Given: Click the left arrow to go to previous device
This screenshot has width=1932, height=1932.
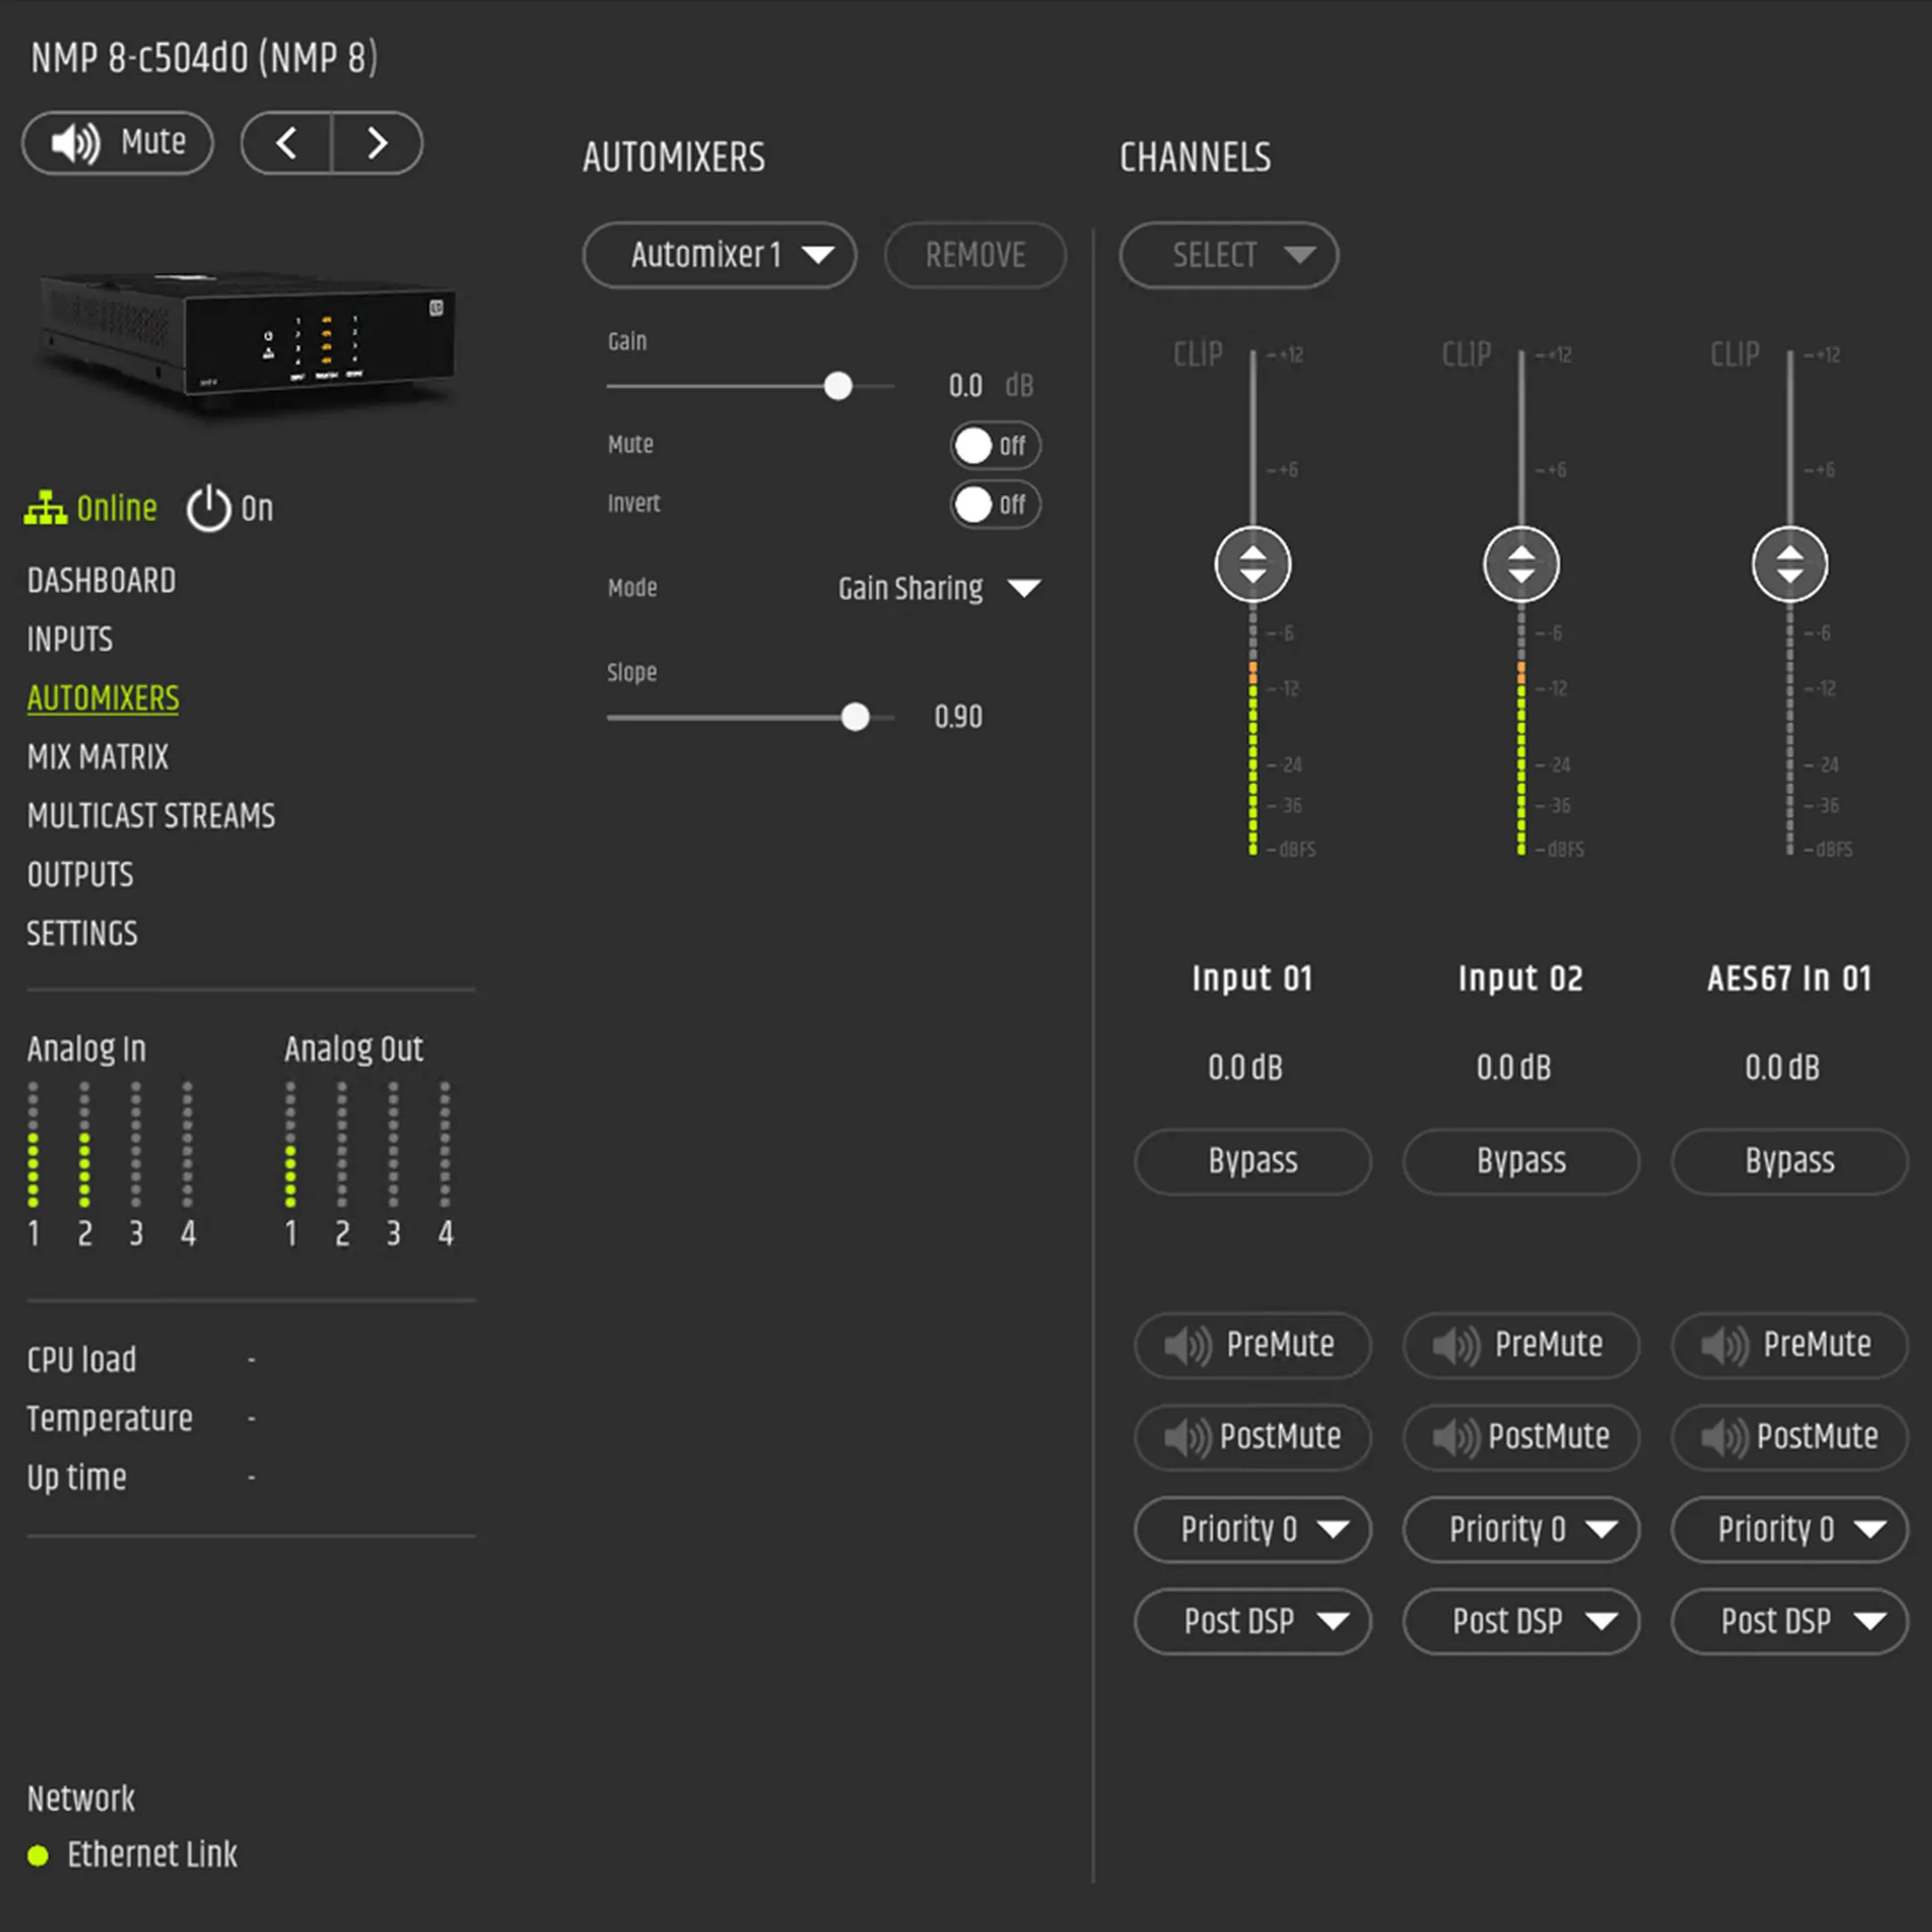Looking at the screenshot, I should click(x=287, y=143).
